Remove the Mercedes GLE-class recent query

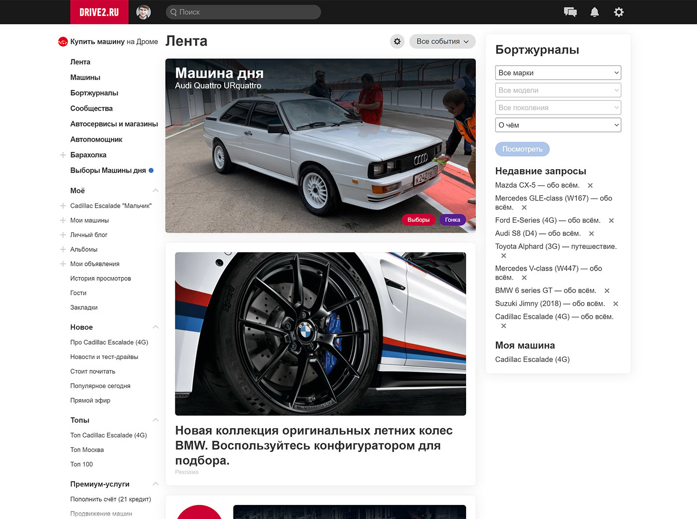coord(524,208)
